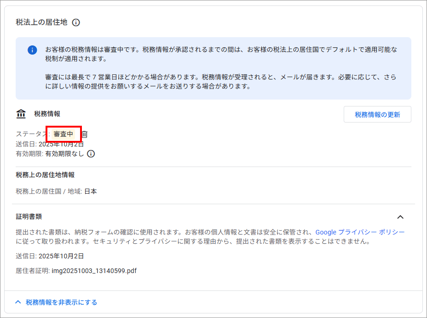The image size is (427, 318).
Task: Delete tax info via the trash icon
Action: 85,134
